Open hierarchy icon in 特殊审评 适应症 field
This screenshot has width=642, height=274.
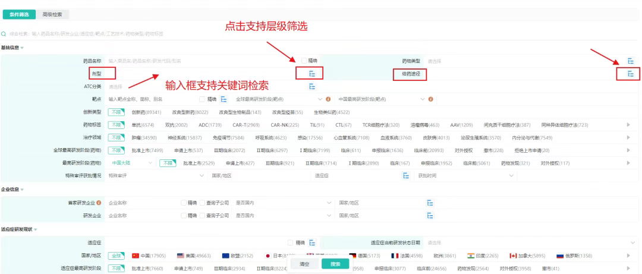pos(406,176)
